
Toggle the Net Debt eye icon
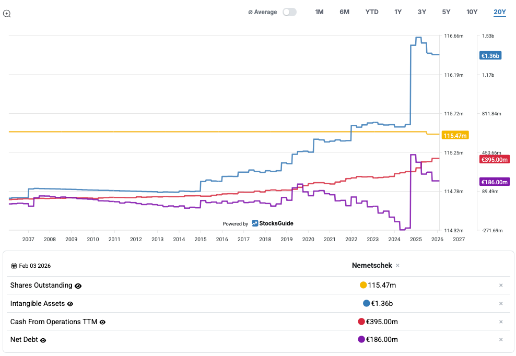coord(43,340)
